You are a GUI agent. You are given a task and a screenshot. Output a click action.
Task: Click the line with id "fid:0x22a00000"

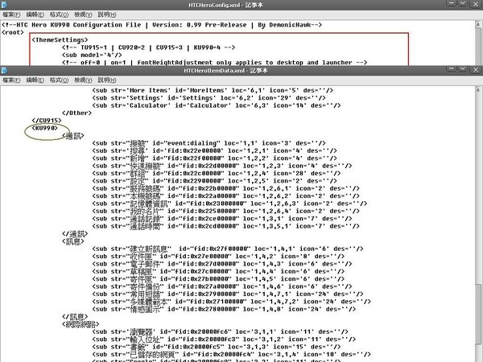click(225, 196)
